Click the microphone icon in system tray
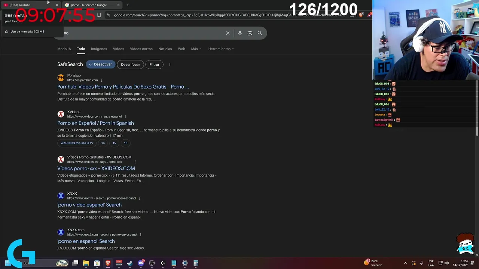Screen dimensions: 479x269 [422, 263]
